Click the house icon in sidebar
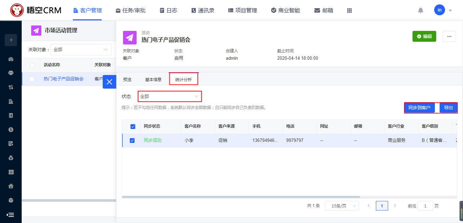This screenshot has height=223, width=463. 11,186
